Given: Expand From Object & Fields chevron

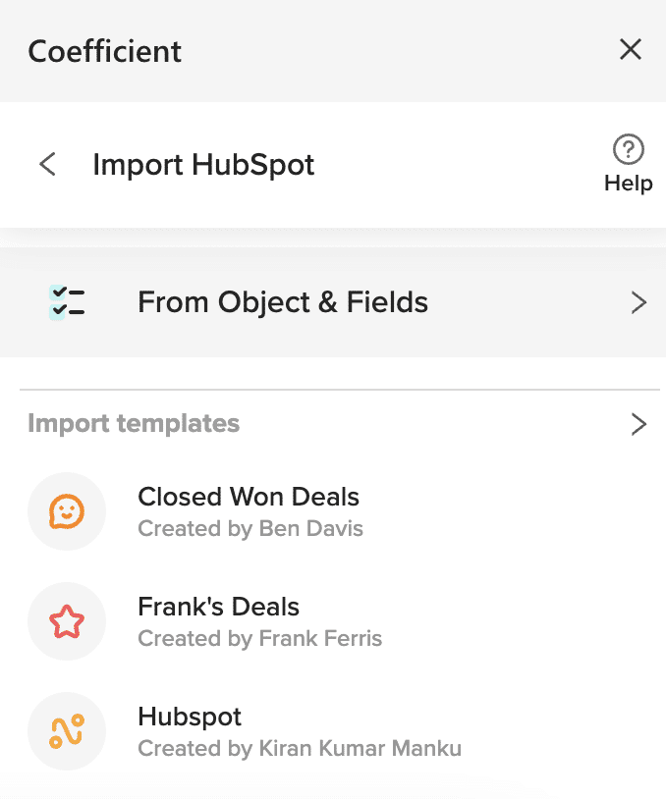Looking at the screenshot, I should [638, 302].
